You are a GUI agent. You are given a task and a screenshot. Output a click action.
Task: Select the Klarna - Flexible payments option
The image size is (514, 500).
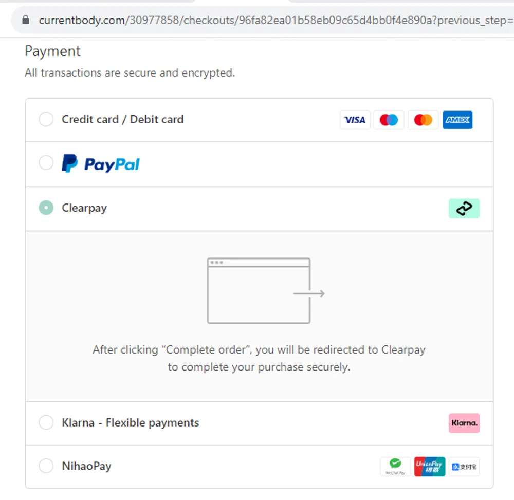pyautogui.click(x=46, y=422)
